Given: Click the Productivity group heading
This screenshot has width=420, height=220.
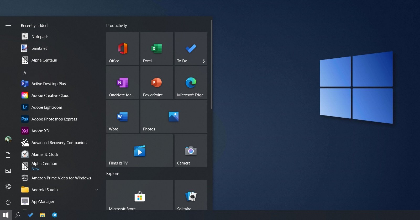Looking at the screenshot, I should coord(117,26).
